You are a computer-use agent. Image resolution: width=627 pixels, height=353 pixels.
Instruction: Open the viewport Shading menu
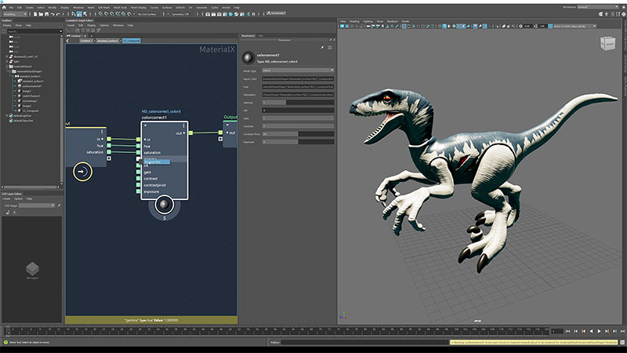pos(354,21)
